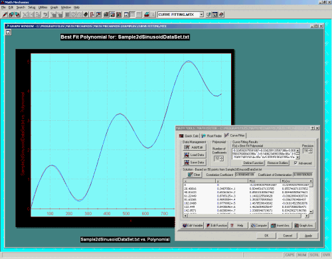Image resolution: width=332 pixels, height=259 pixels.
Task: Open the Setup menu
Action: [x=32, y=7]
